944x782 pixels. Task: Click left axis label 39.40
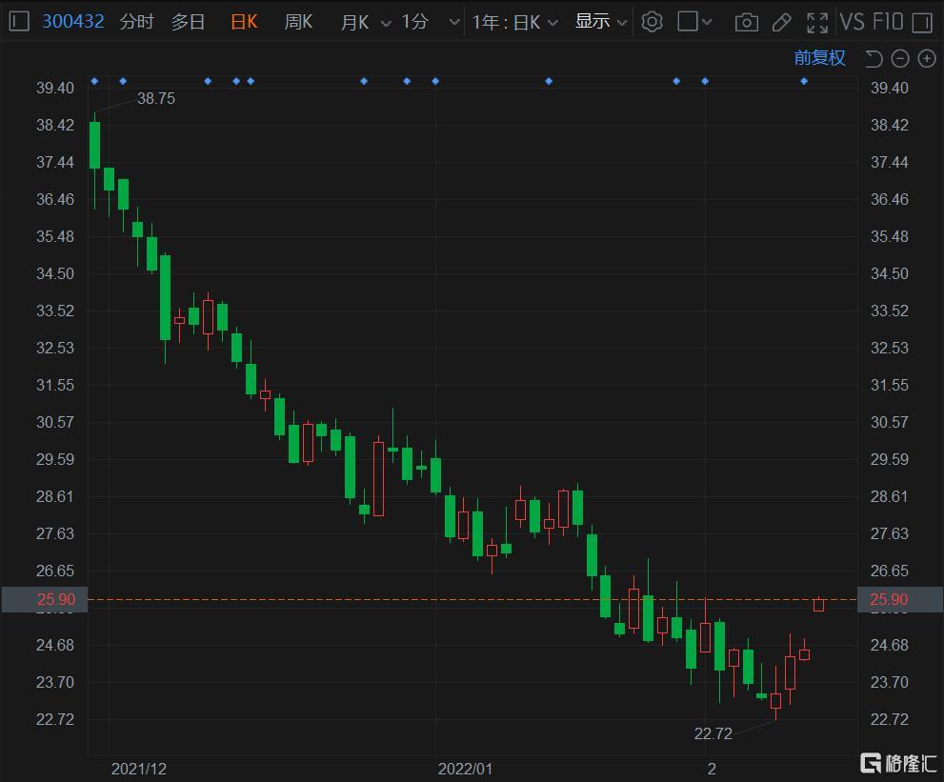pyautogui.click(x=55, y=88)
